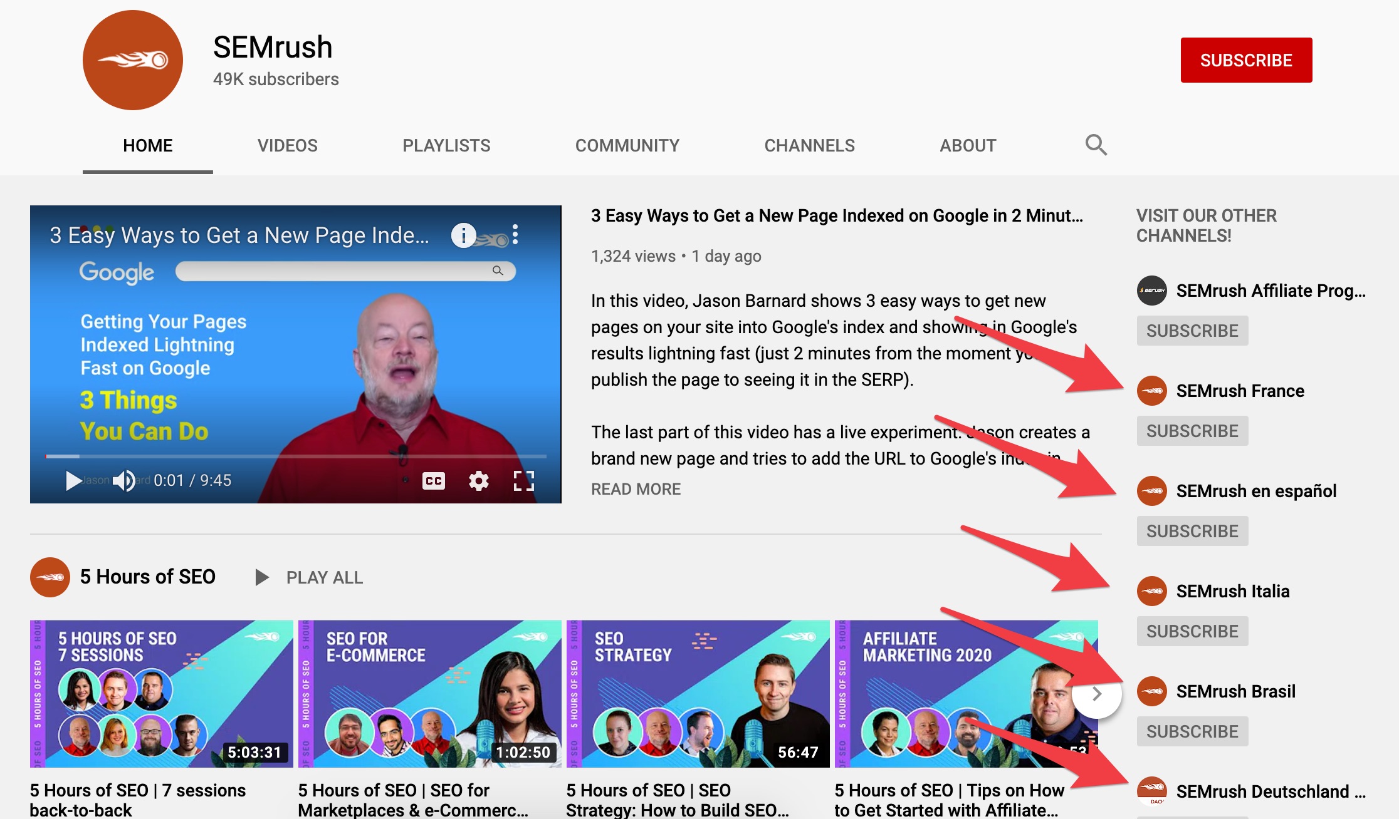The width and height of the screenshot is (1399, 819).
Task: Open the ABOUT tab
Action: 968,145
